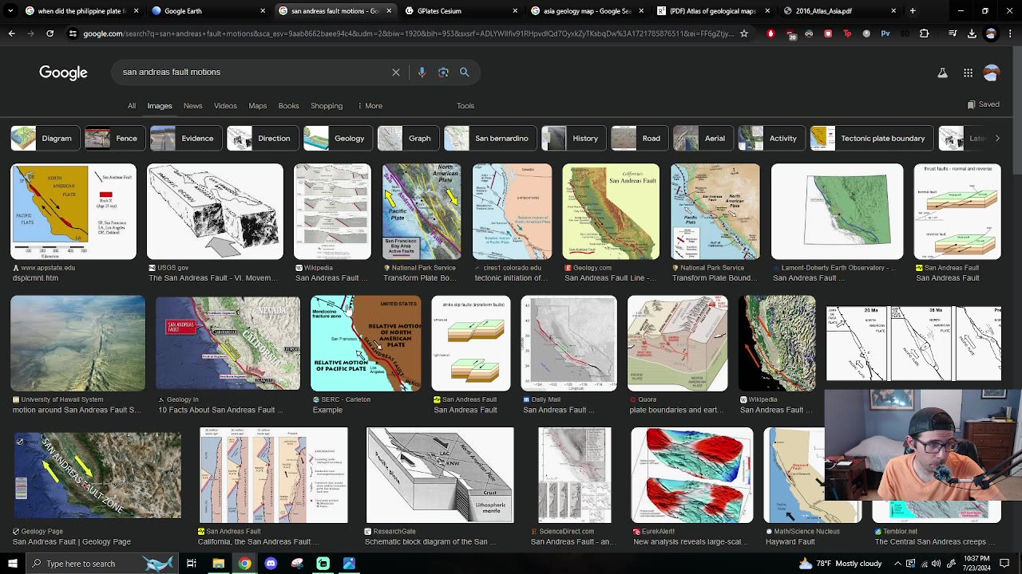Open Chrome tab search dropdown
Viewport: 1022px width, 574px height.
11,11
